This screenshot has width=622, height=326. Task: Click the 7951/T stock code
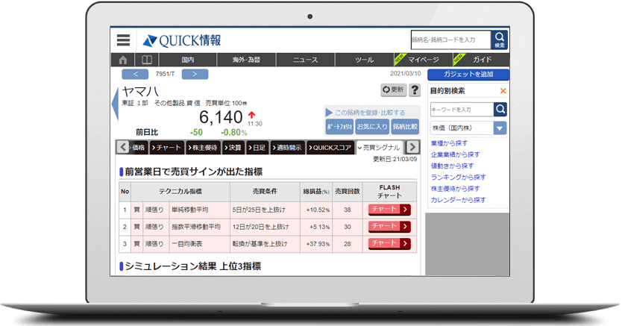click(165, 74)
